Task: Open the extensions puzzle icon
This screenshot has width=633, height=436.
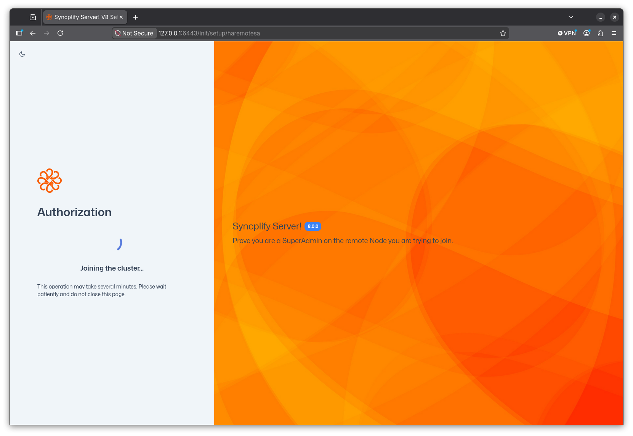Action: point(601,33)
